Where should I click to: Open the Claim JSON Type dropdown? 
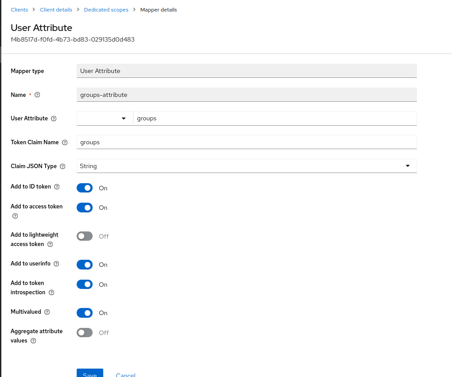pos(407,165)
